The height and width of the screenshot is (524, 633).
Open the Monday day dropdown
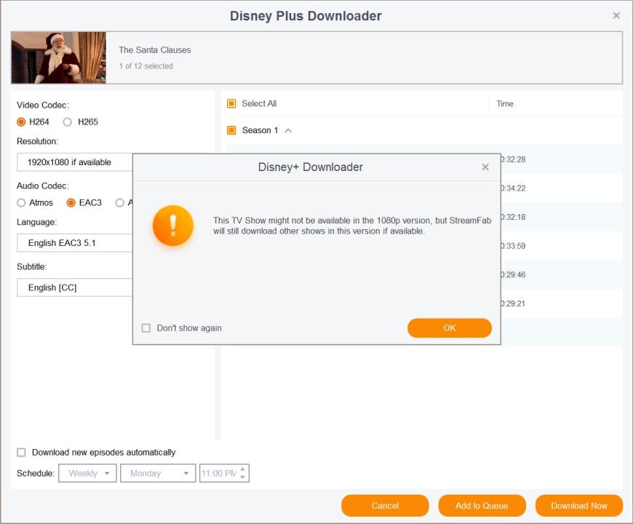(158, 473)
